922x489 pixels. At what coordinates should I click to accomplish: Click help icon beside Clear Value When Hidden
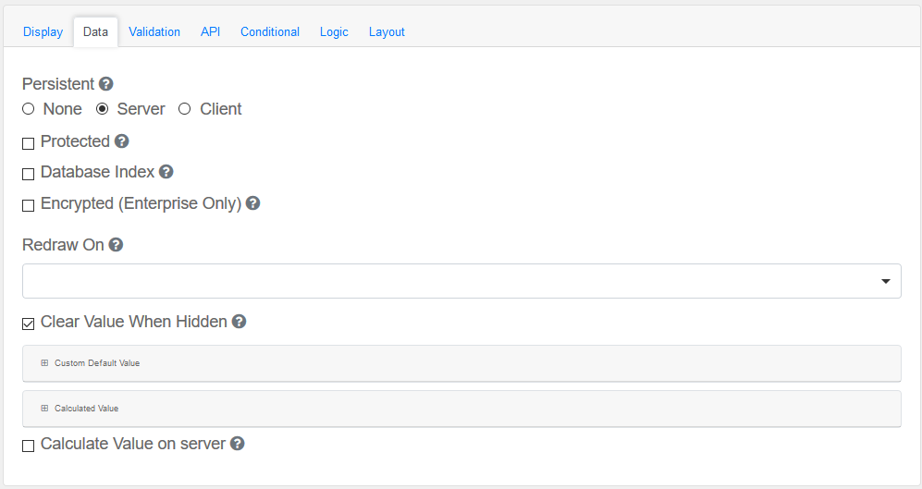(239, 322)
